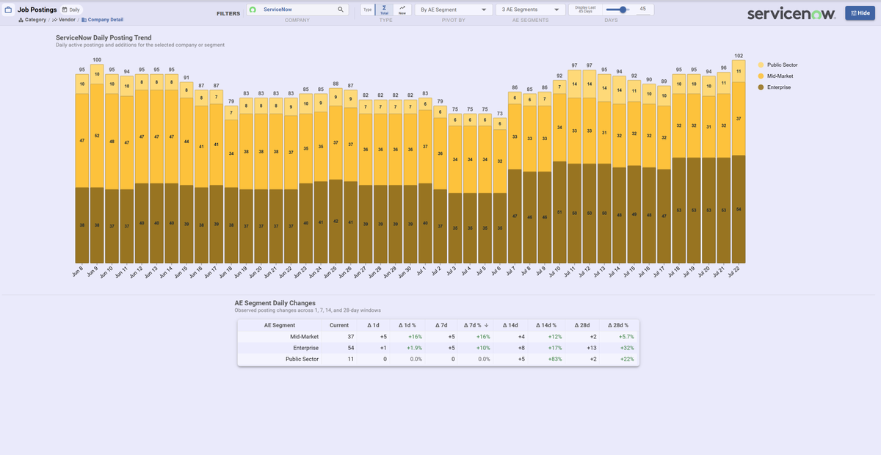
Task: Click Enterprise +1.9% one-day change
Action: pyautogui.click(x=415, y=348)
